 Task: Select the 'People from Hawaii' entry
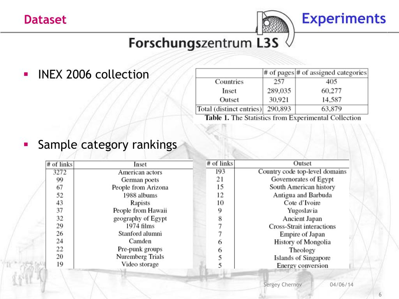pos(140,211)
